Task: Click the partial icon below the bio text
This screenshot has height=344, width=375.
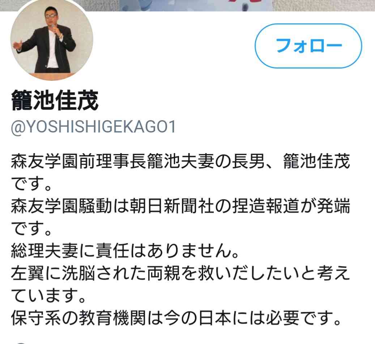Action: [21, 343]
